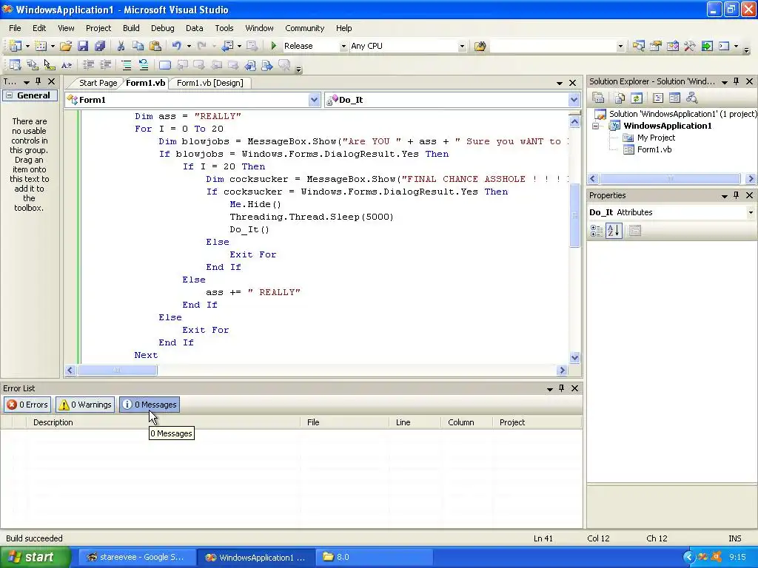Toggle auto-hide pin on Solution Explorer

737,81
